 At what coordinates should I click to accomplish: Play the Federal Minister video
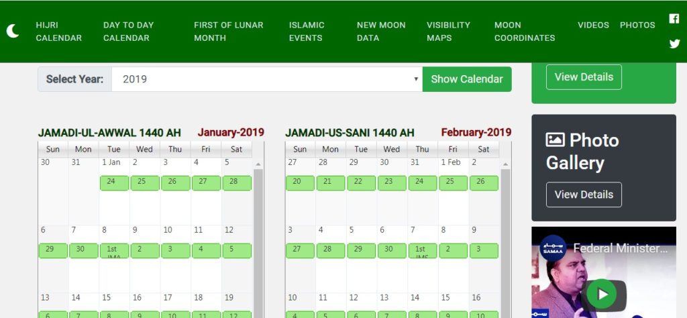pyautogui.click(x=603, y=295)
